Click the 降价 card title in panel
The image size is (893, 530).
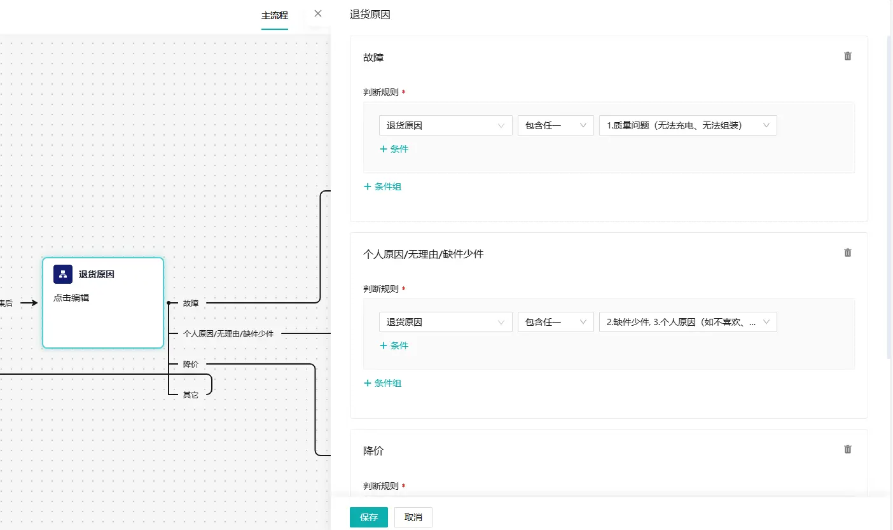(x=373, y=450)
